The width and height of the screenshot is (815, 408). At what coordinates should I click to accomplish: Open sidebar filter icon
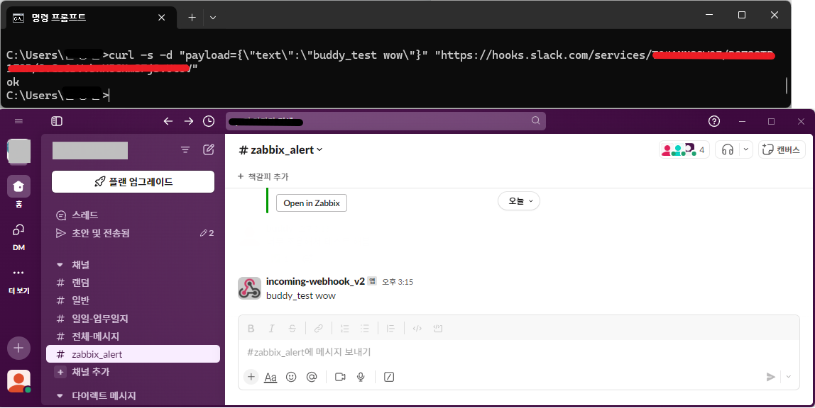(x=185, y=150)
